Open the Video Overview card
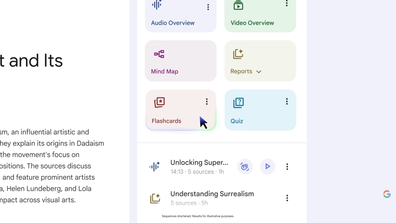The image size is (396, 223). (x=260, y=15)
